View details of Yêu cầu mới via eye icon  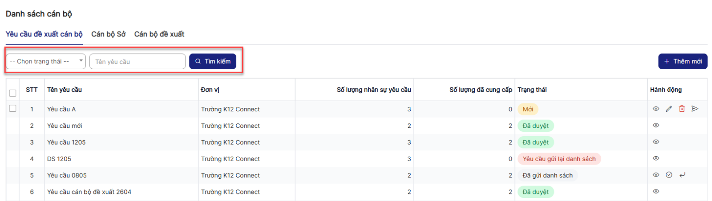click(x=655, y=125)
